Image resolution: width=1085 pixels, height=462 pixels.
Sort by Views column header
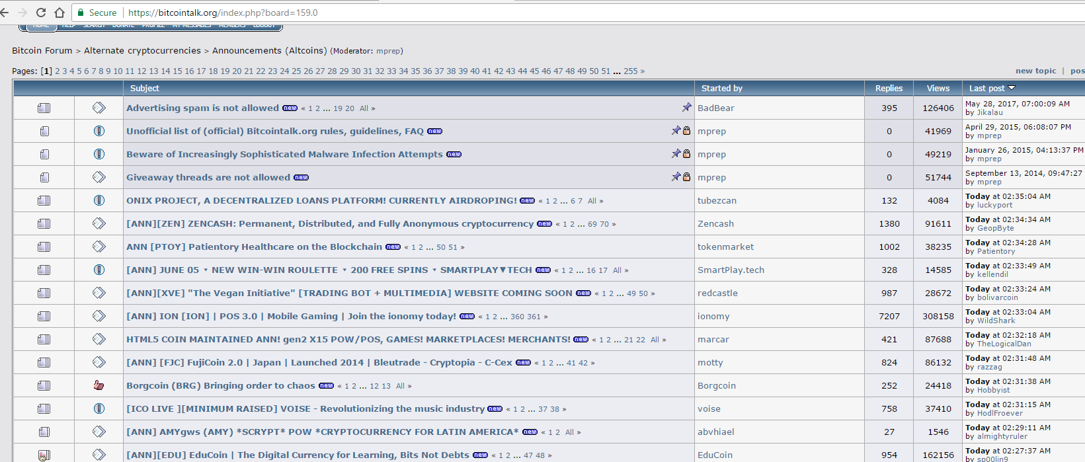pyautogui.click(x=938, y=88)
